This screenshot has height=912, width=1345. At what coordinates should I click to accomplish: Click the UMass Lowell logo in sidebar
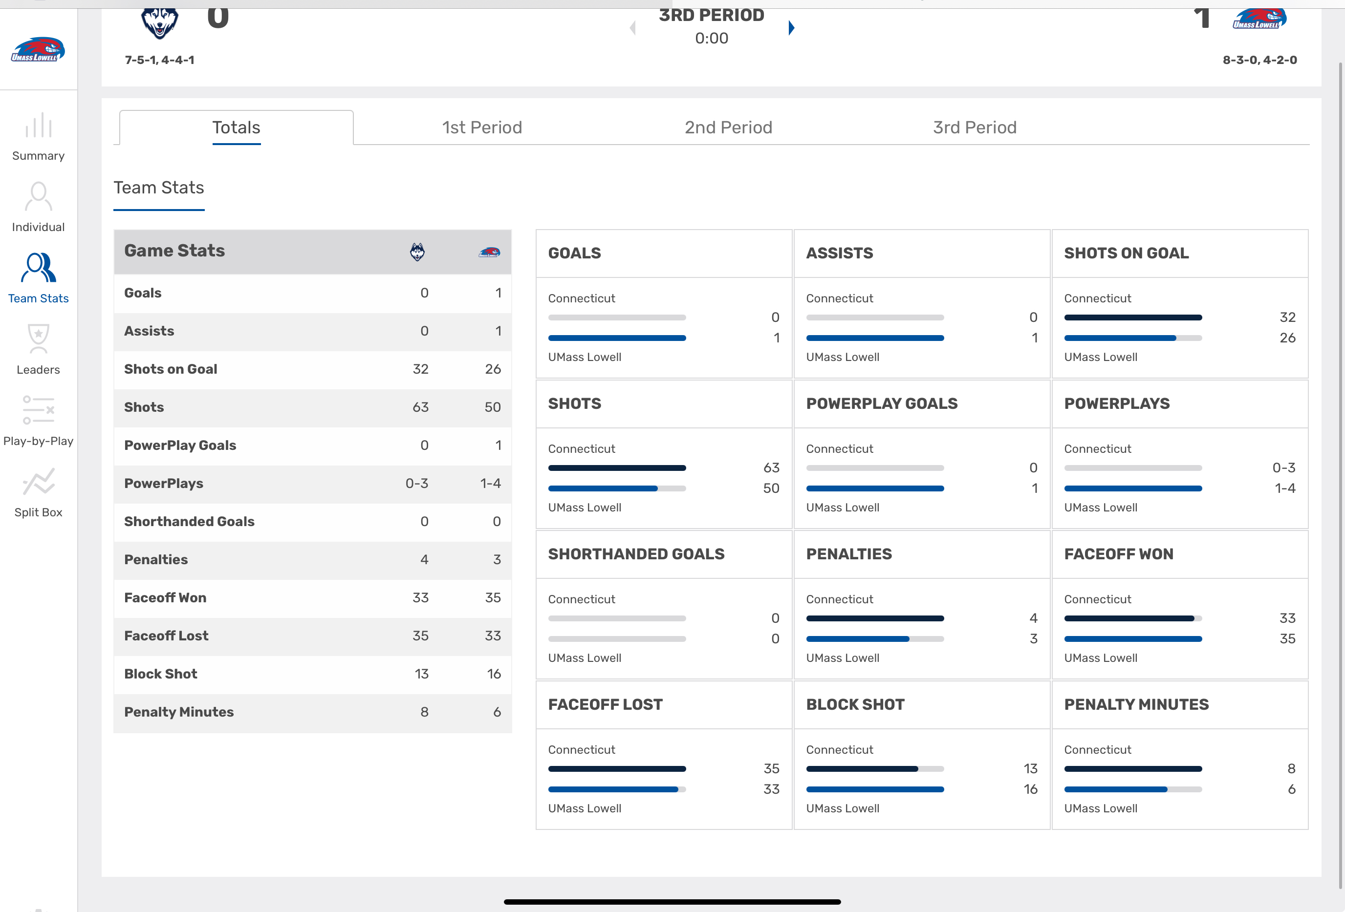38,49
